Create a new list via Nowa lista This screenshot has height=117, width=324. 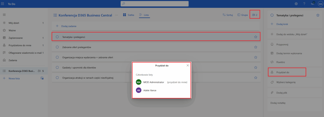tap(14, 78)
